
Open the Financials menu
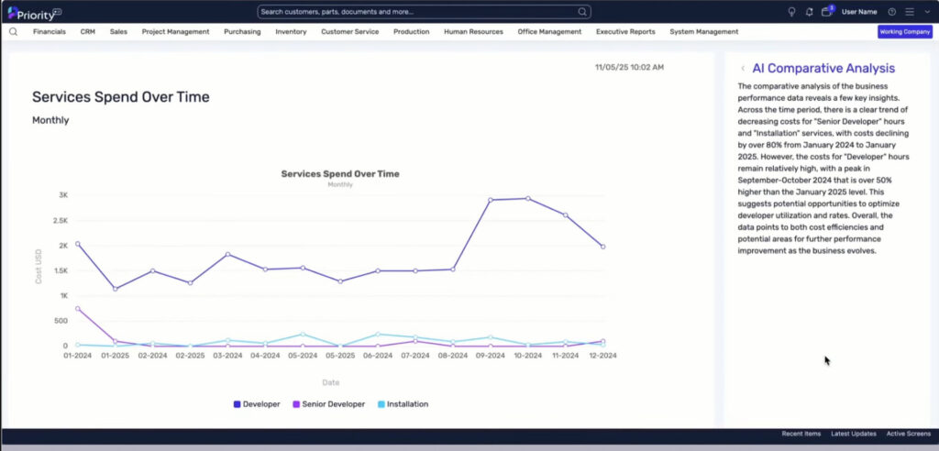[50, 32]
